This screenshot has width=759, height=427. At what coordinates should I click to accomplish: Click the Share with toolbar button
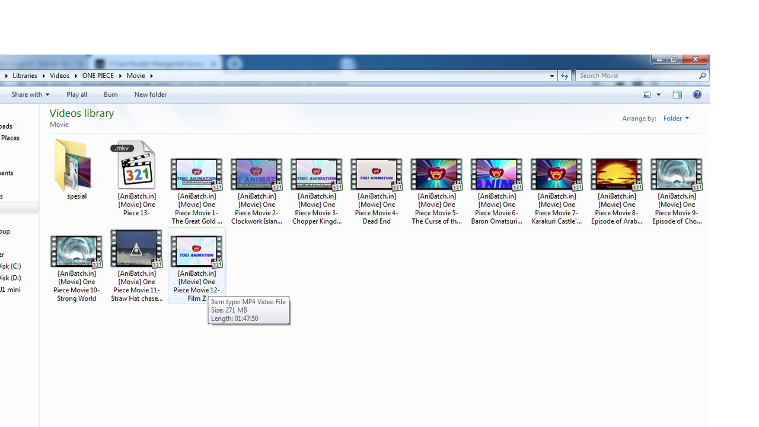click(30, 94)
